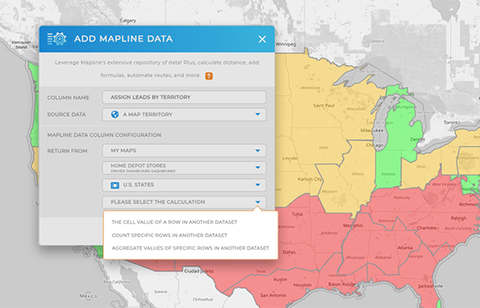Collapse the Please Select the Calculation dropdown
The image size is (480, 308).
point(257,202)
